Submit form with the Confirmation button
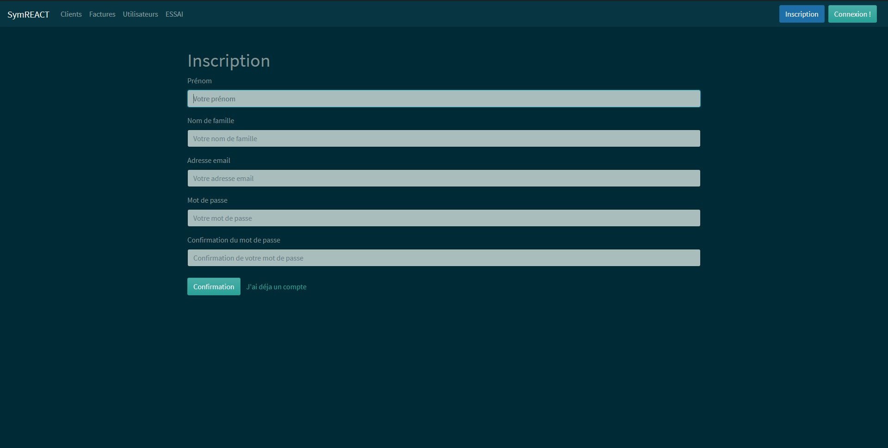The image size is (888, 448). pyautogui.click(x=214, y=286)
